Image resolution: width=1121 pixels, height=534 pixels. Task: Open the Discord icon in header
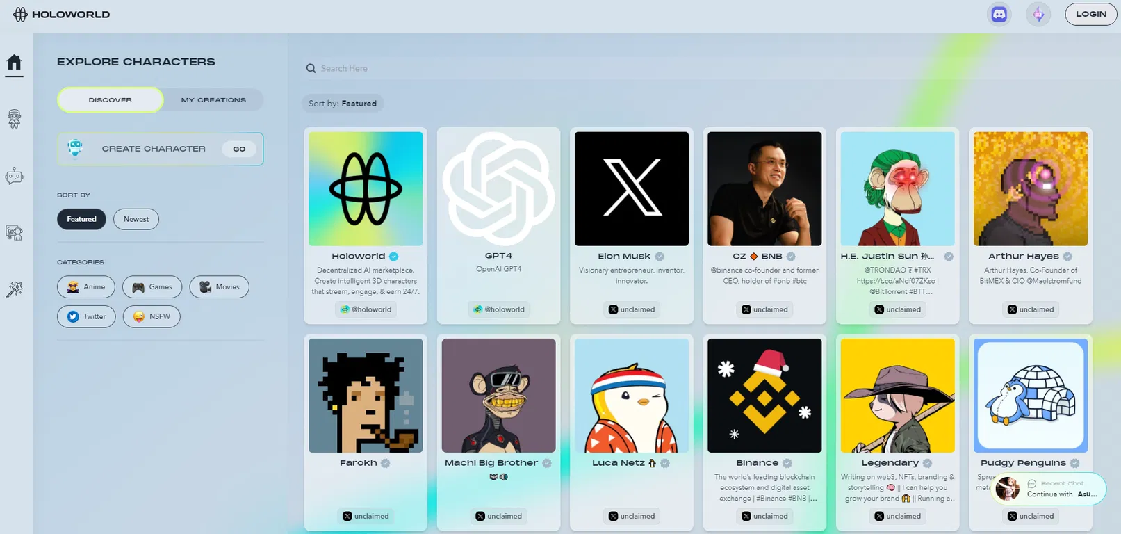[999, 14]
